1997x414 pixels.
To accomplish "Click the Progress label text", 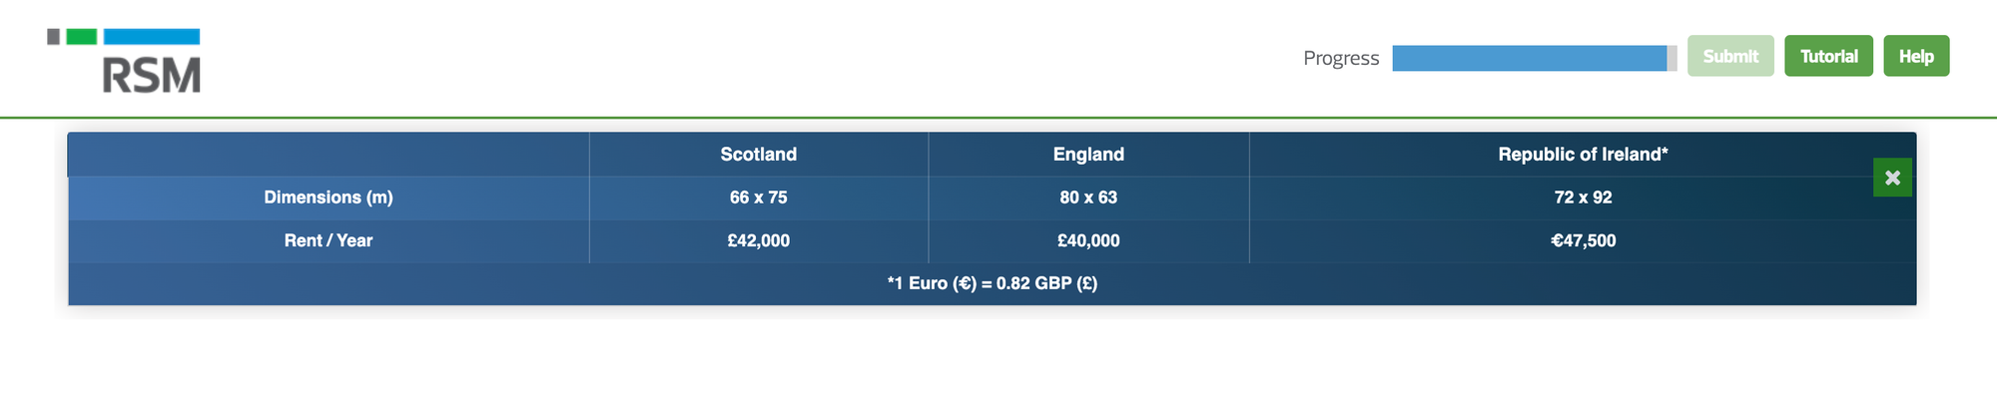I will pos(1341,58).
